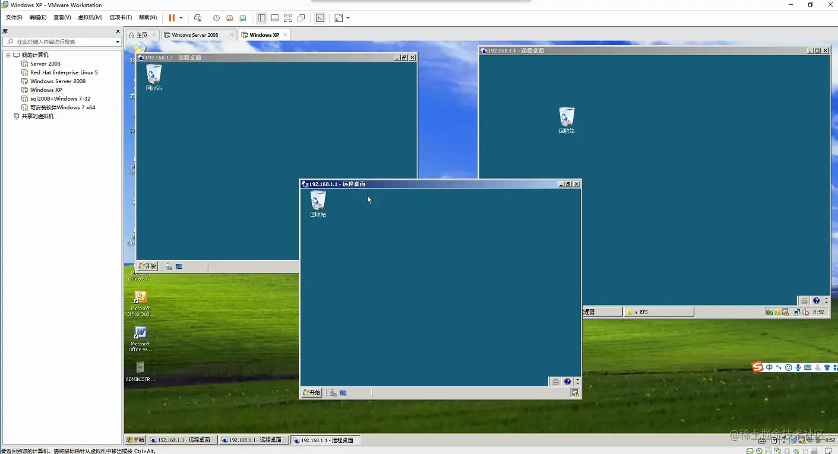Close the 库 library panel
Image resolution: width=838 pixels, height=454 pixels.
click(118, 31)
